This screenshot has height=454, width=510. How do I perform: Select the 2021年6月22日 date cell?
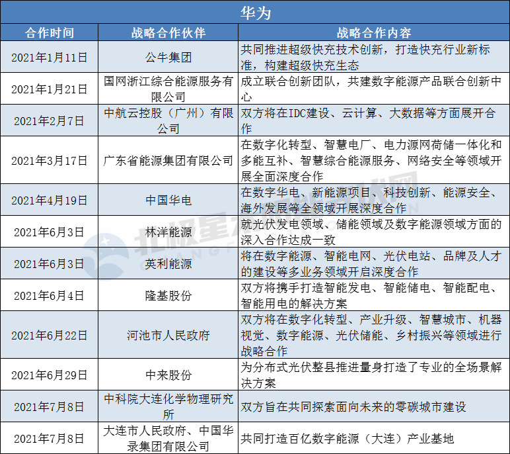[x=50, y=335]
